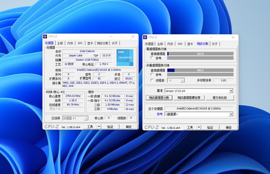Viewport: 270px width, 174px height.
Task: Click the multi-thread score bar 992.3
Action: 200,70
